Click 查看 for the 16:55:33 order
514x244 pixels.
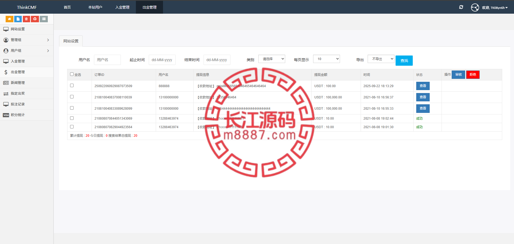423,108
